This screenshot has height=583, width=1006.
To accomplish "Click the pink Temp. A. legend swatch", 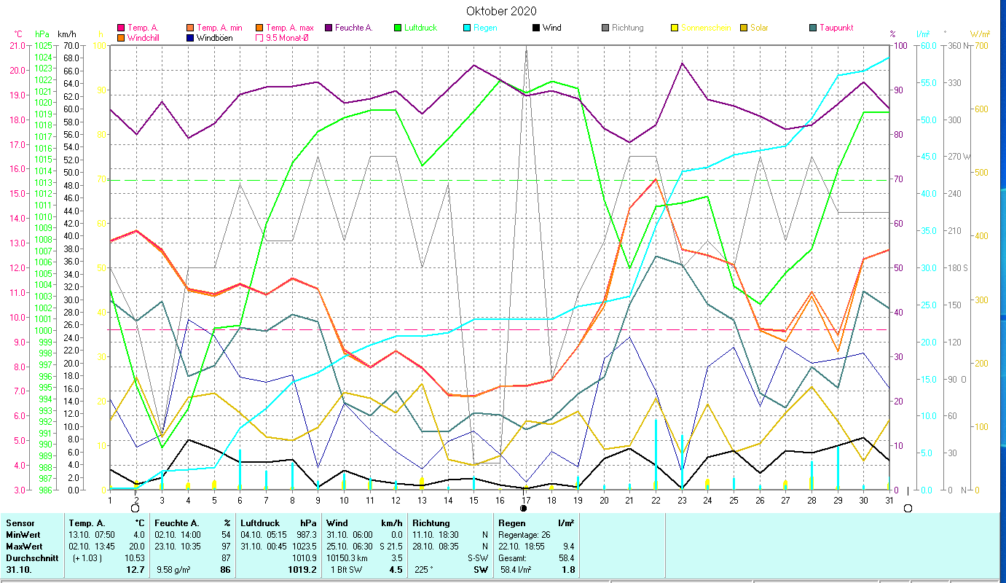I will [121, 28].
